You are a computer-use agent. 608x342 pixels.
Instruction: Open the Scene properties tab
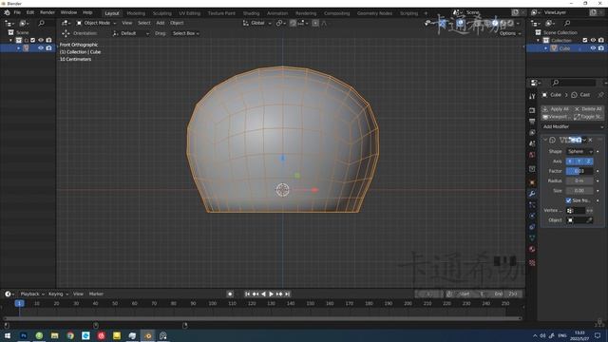tap(532, 143)
